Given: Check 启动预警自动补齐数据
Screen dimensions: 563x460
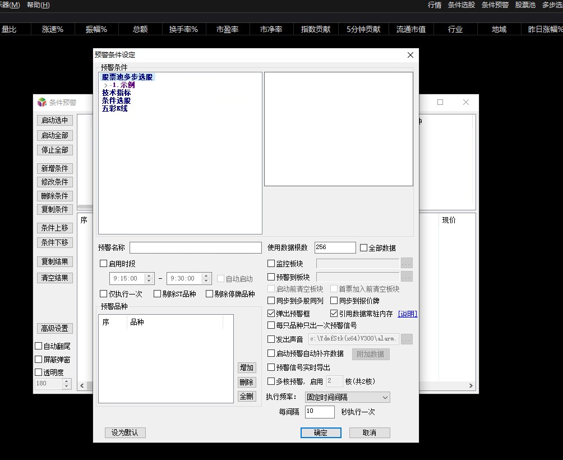Looking at the screenshot, I should tap(271, 353).
